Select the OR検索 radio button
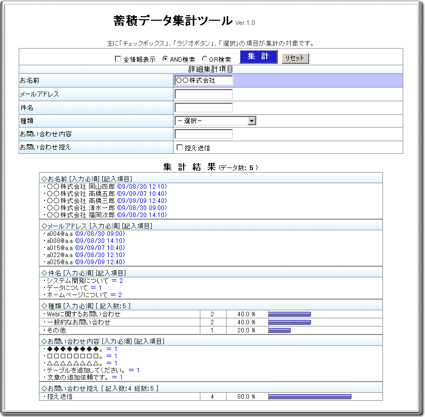The height and width of the screenshot is (417, 425). 204,59
